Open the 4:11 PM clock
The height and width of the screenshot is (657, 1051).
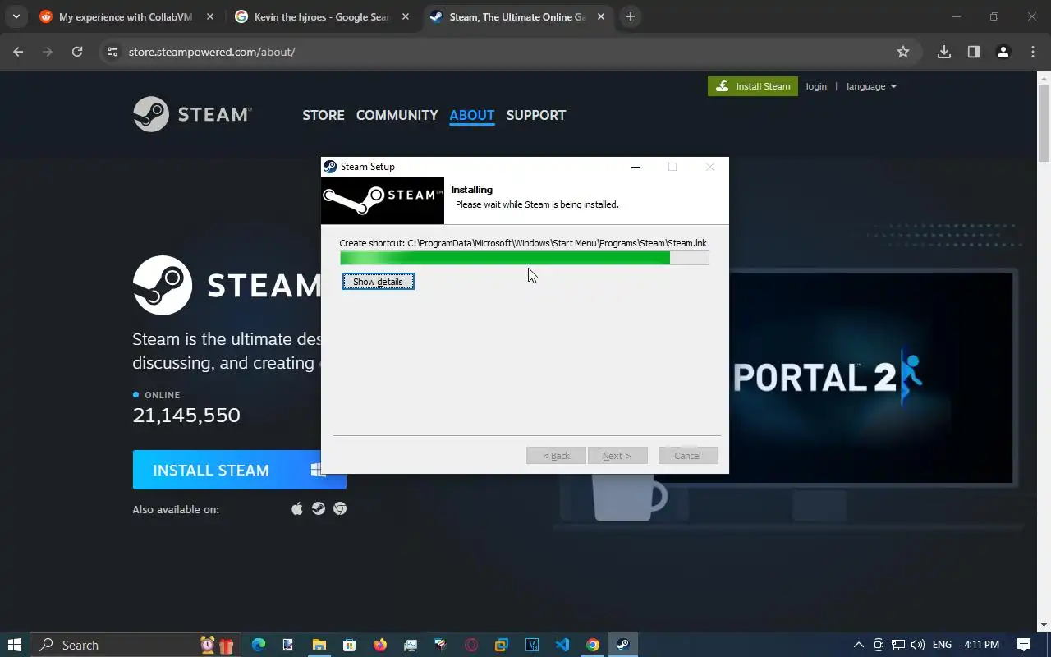pos(981,645)
